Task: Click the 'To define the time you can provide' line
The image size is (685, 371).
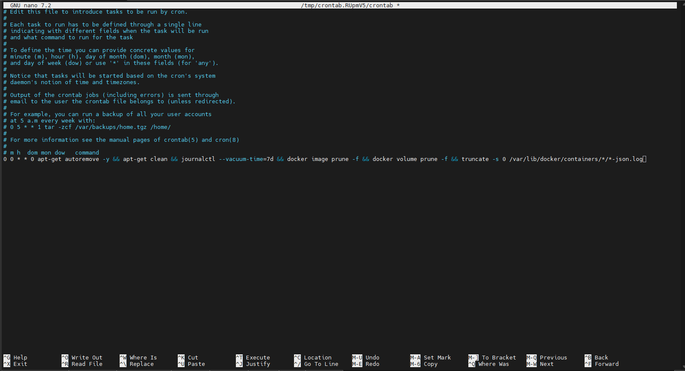Action: [99, 50]
